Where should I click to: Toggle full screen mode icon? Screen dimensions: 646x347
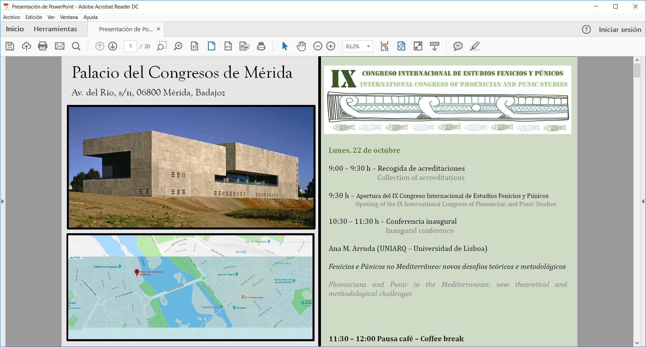418,46
